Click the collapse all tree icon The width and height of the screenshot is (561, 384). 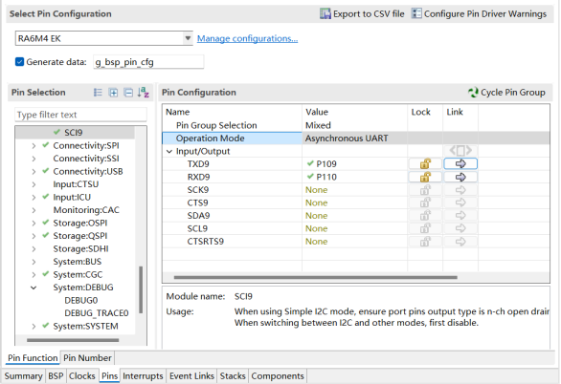click(x=128, y=93)
